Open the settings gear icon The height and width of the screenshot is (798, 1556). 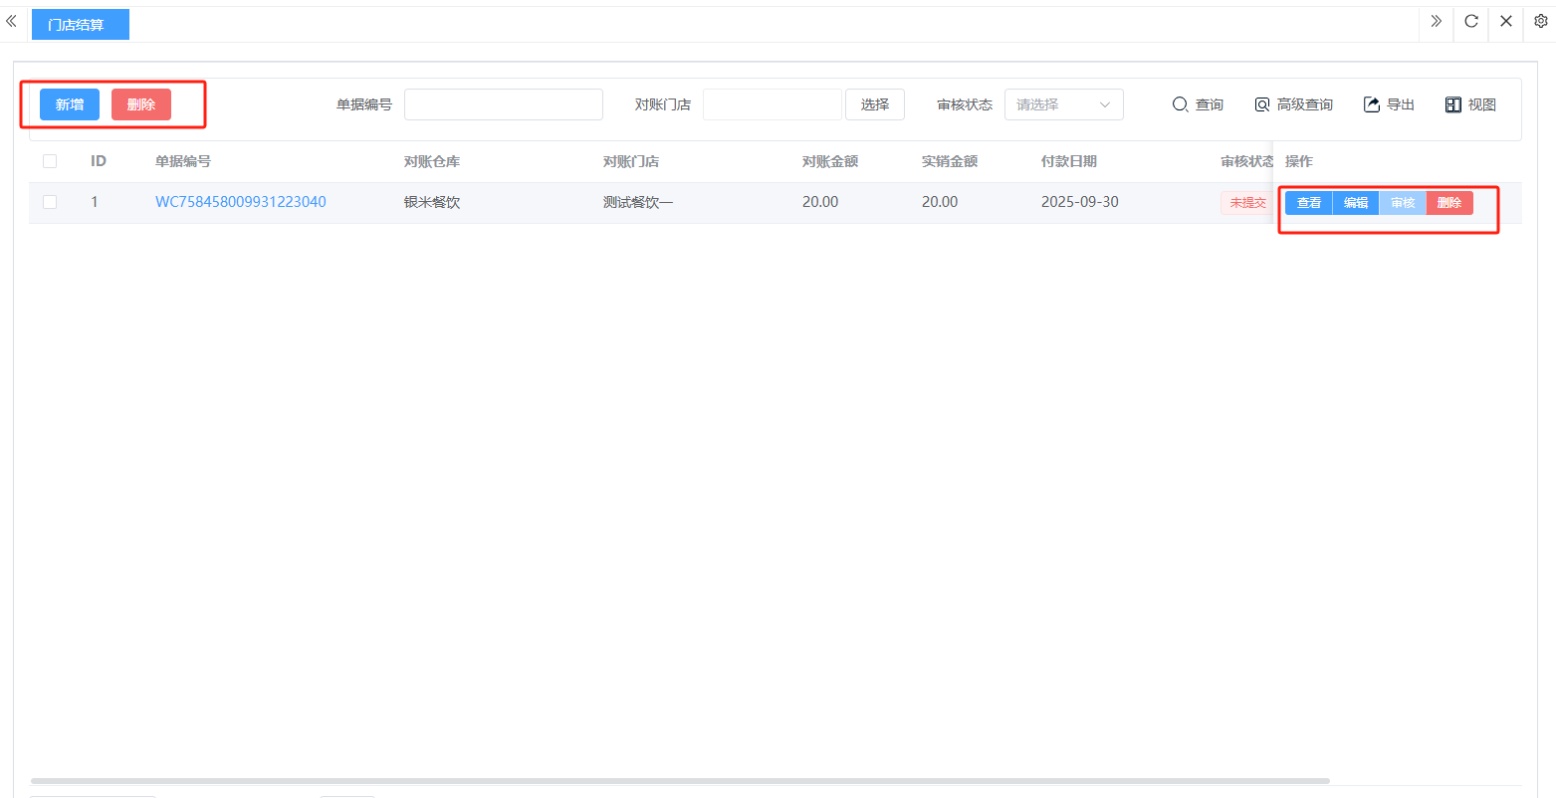coord(1540,21)
